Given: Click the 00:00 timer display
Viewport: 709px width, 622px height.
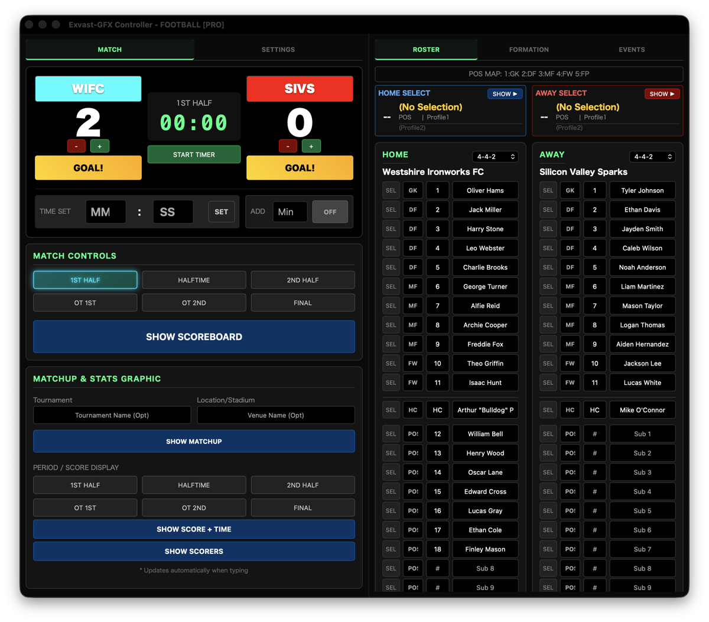Looking at the screenshot, I should pyautogui.click(x=194, y=123).
